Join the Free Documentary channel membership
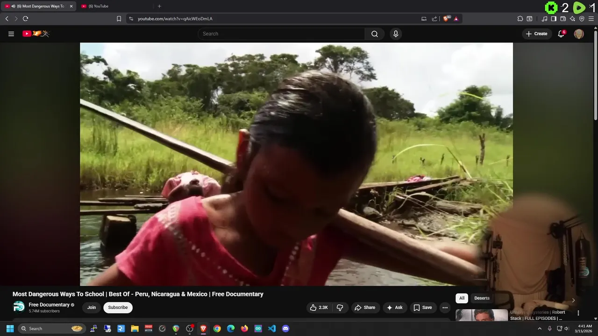 coord(92,308)
